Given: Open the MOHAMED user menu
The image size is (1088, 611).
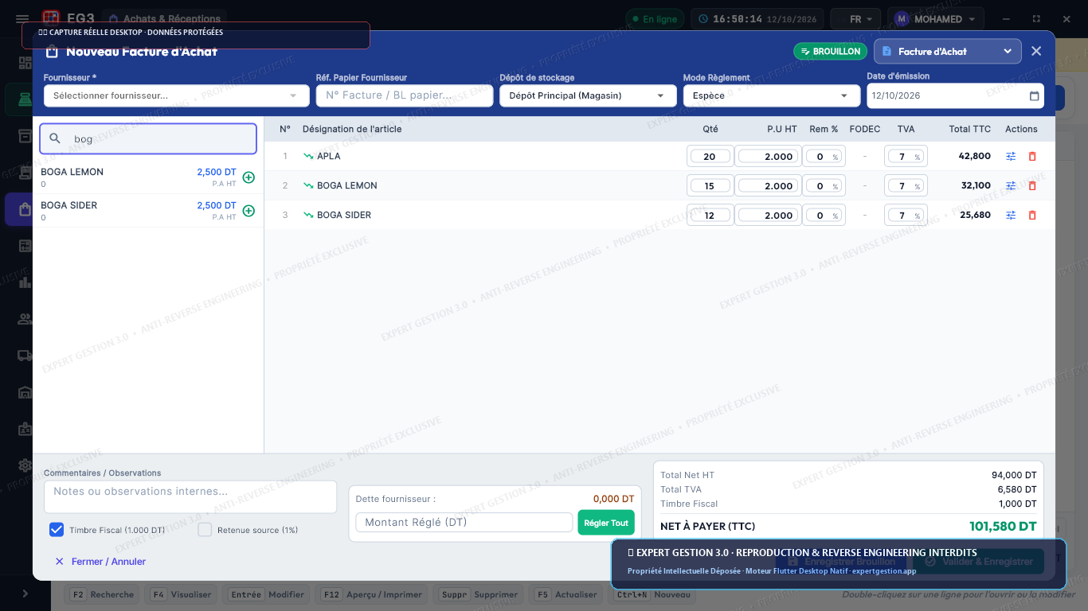Looking at the screenshot, I should click(x=936, y=19).
